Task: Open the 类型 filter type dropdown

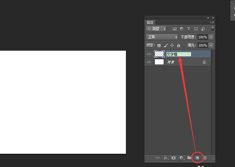Action: tap(156, 29)
